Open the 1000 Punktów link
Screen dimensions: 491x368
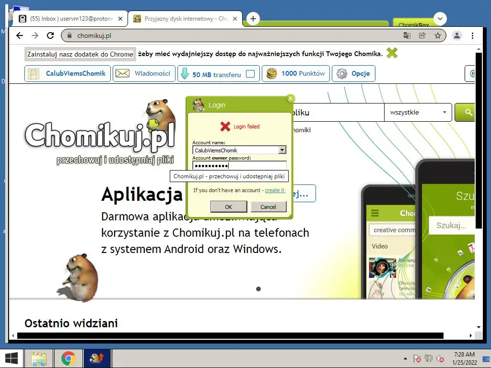click(303, 73)
